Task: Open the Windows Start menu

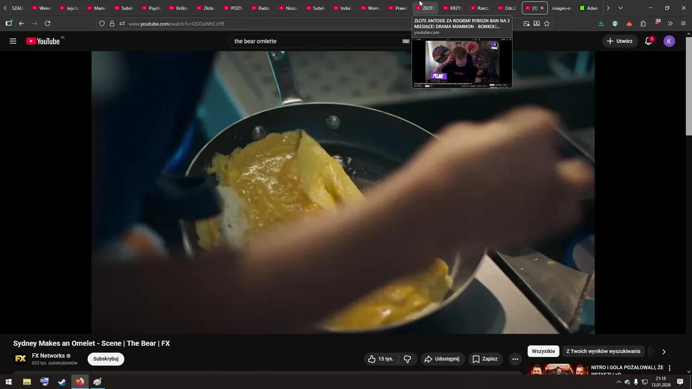Action: click(9, 382)
